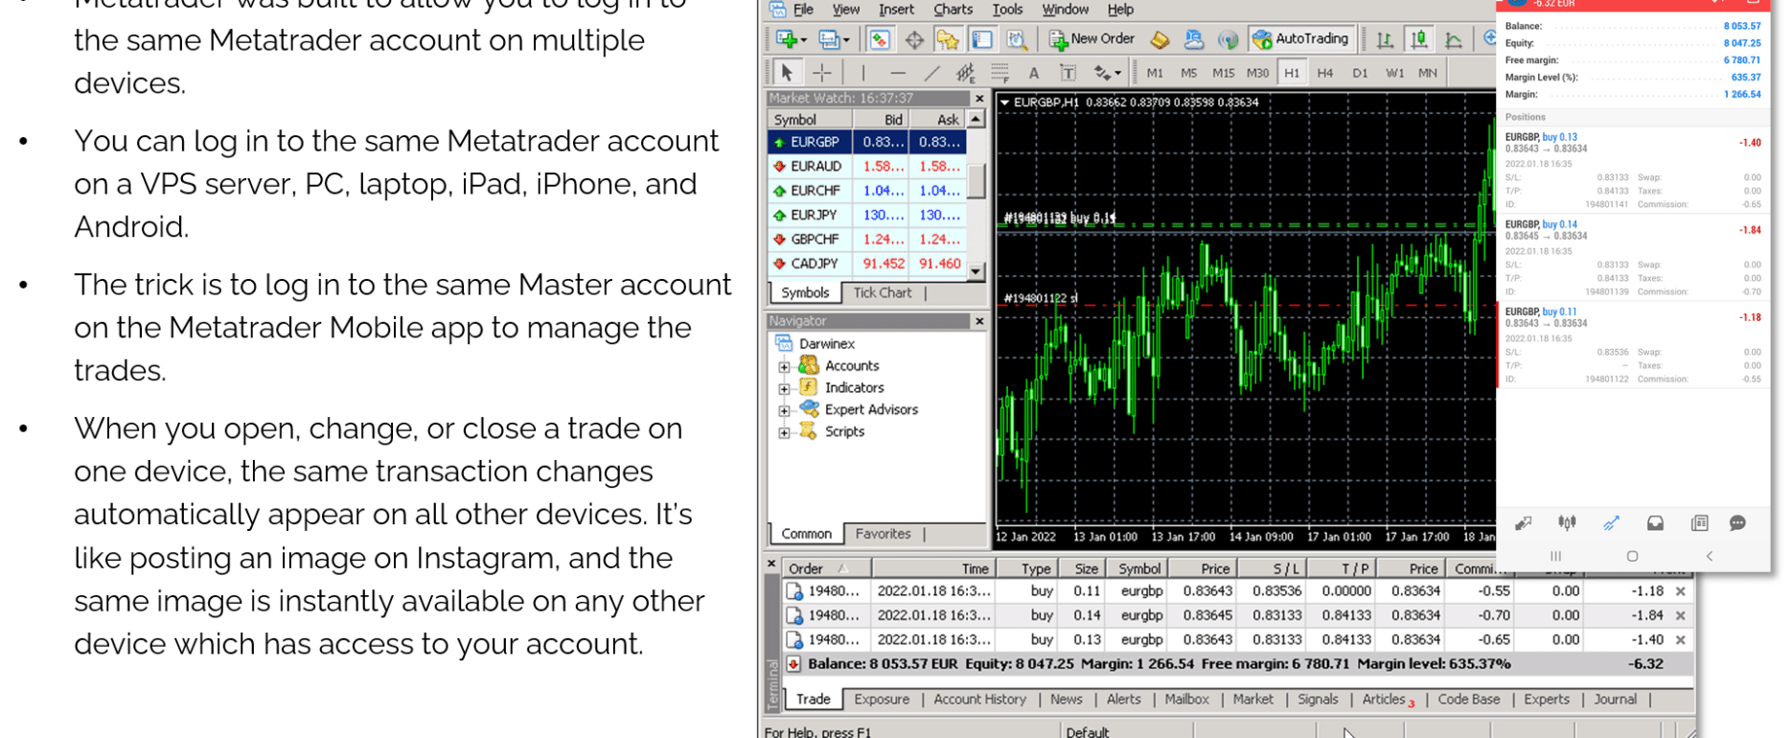Image resolution: width=1792 pixels, height=738 pixels.
Task: Click the New Order button
Action: click(x=1091, y=39)
